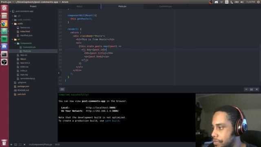Click the Discord tray icon in top bar
261x147 pixels.
pyautogui.click(x=216, y=2)
